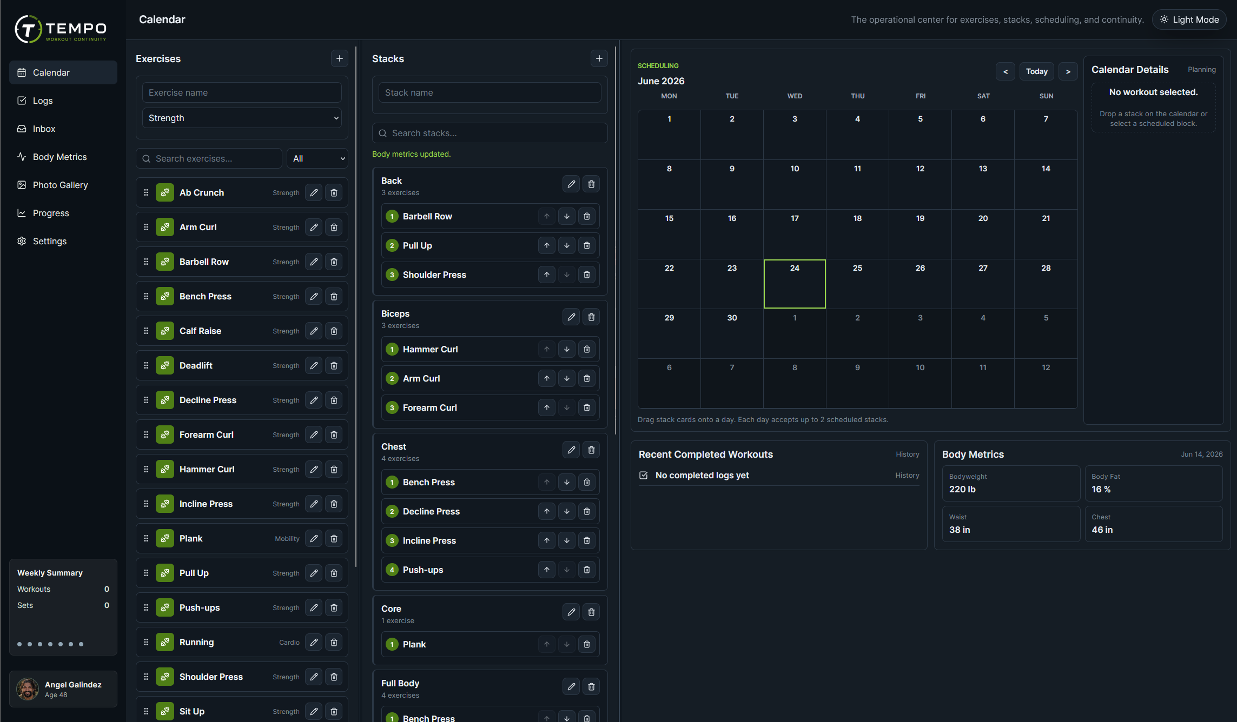Jump to Today on calendar

tap(1037, 71)
